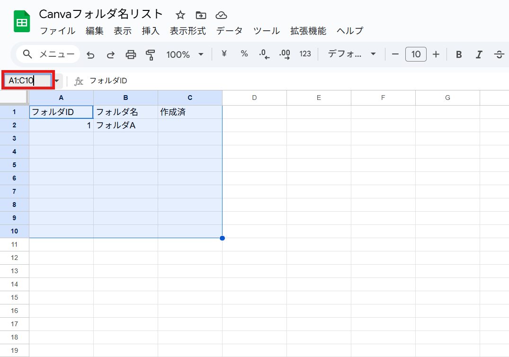This screenshot has height=357, width=509.
Task: Open the ツール menu
Action: click(x=267, y=31)
